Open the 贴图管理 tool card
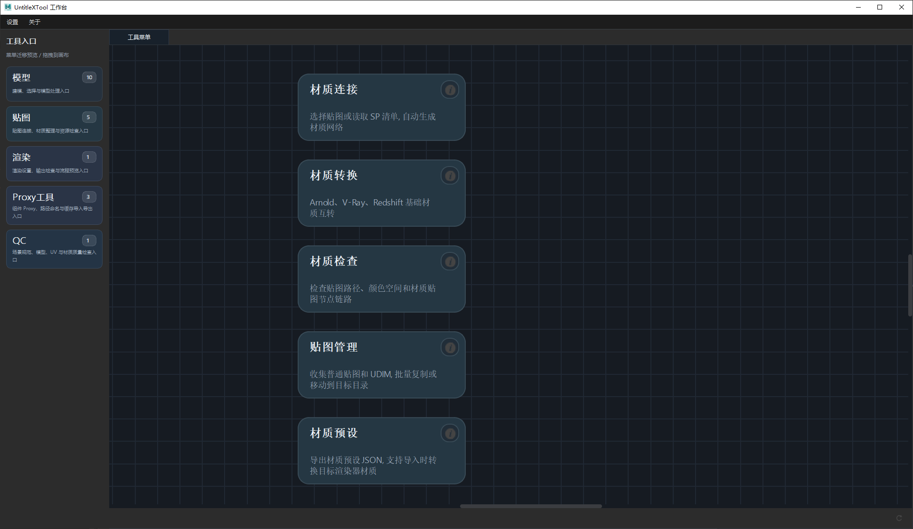 (381, 364)
